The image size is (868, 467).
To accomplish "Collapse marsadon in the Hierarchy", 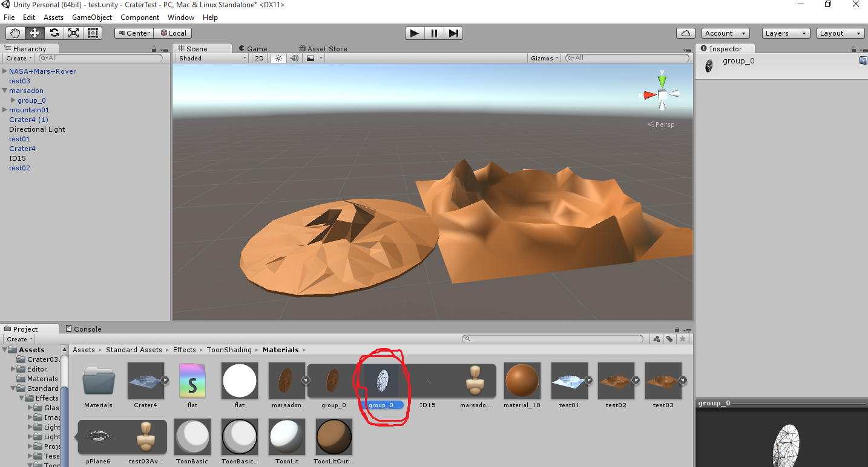I will [5, 91].
